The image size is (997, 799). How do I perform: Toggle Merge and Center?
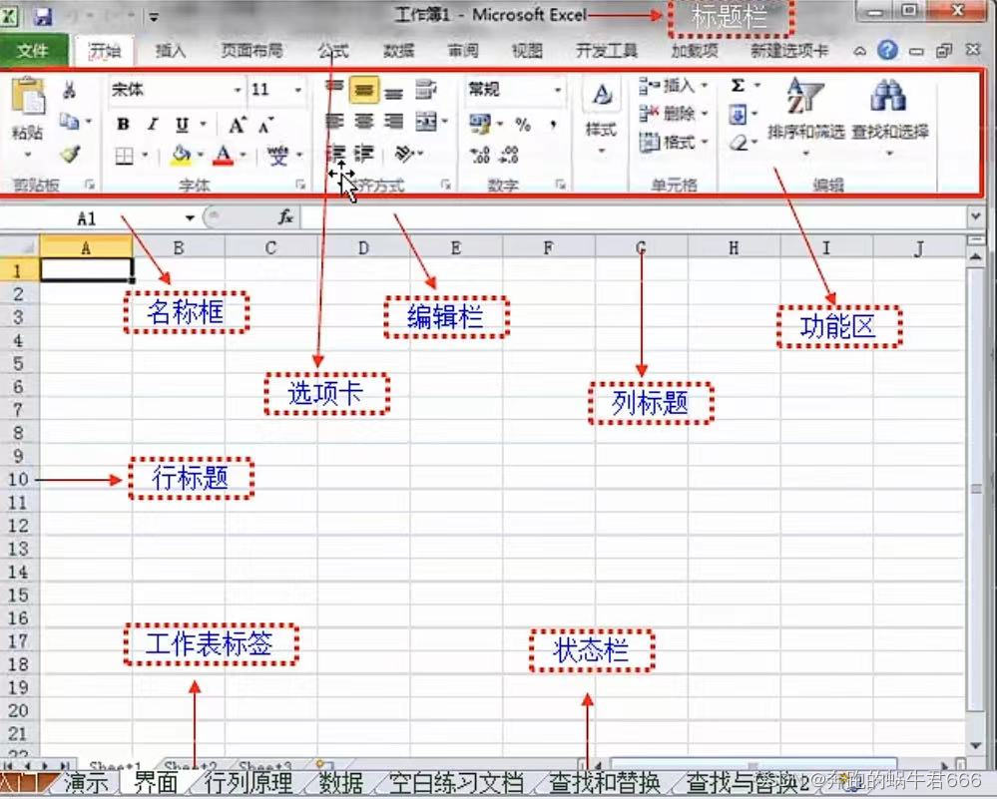(x=426, y=121)
